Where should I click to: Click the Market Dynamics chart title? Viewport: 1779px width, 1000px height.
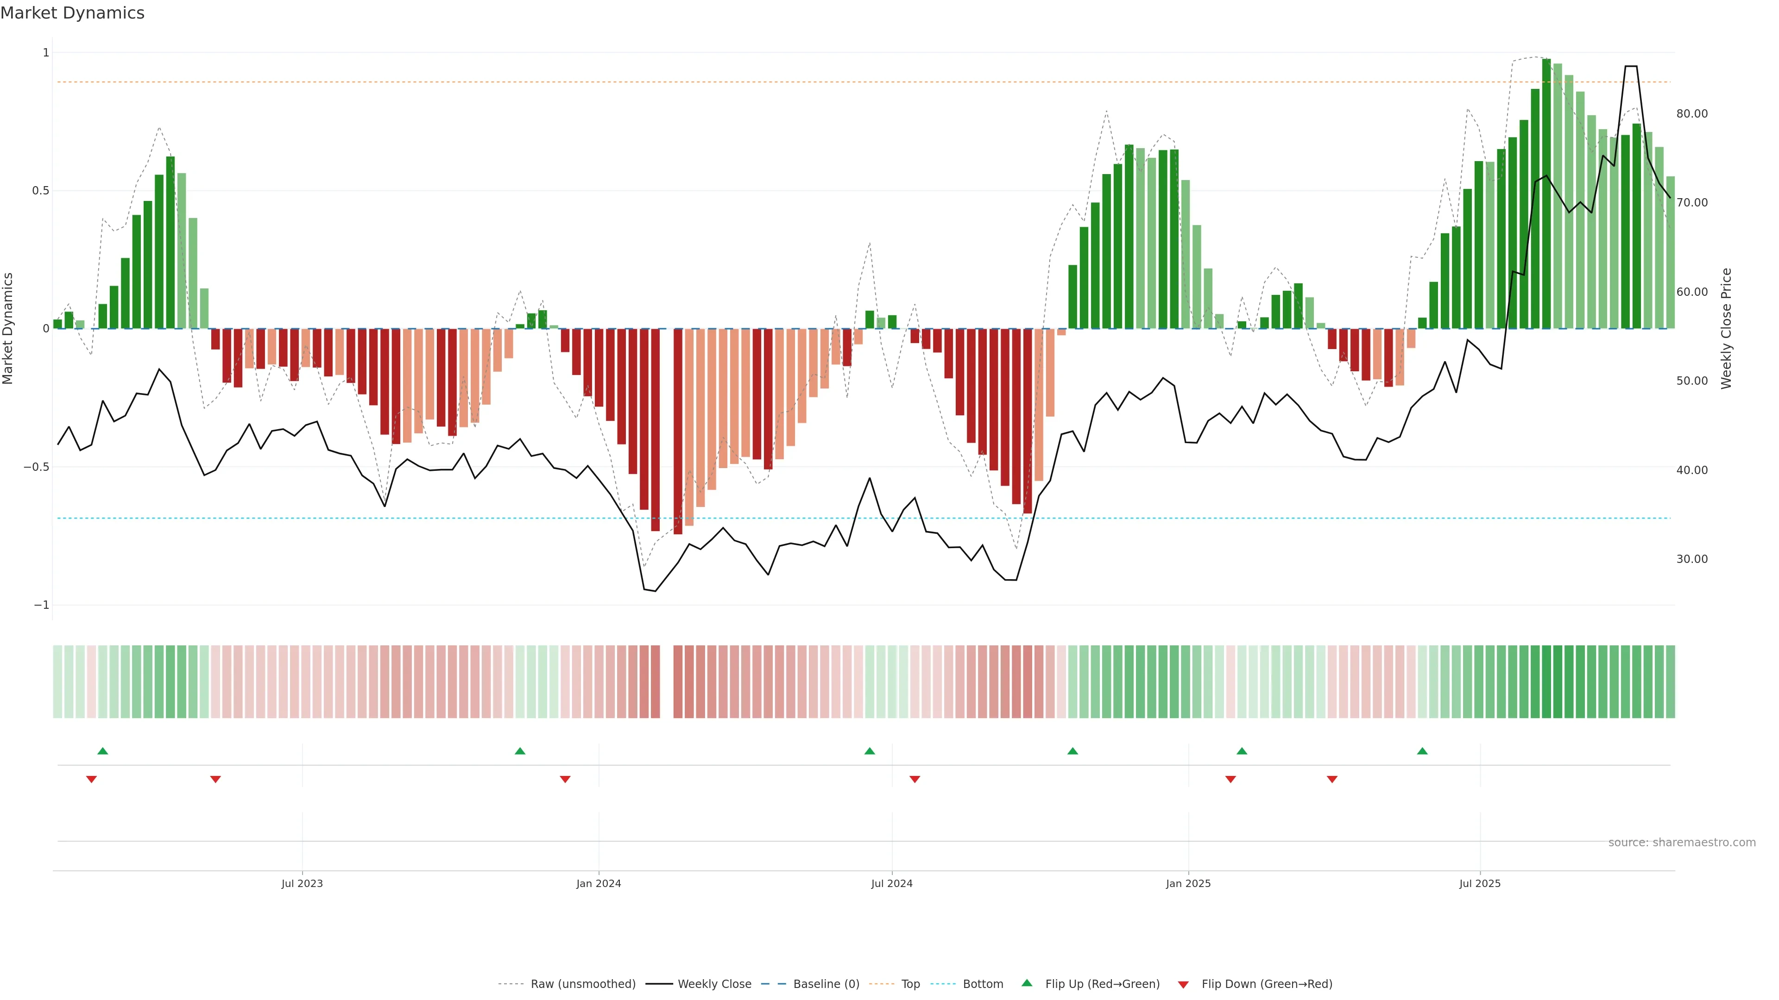tap(73, 13)
